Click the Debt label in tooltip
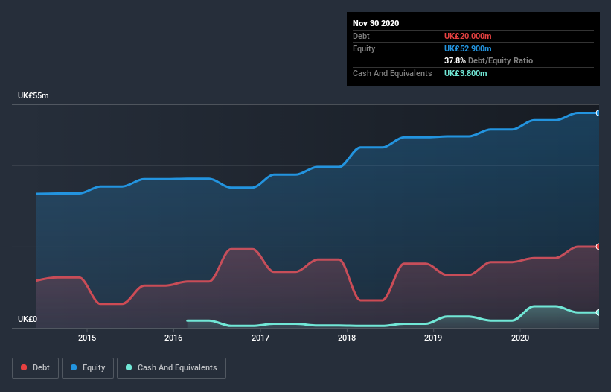Image resolution: width=611 pixels, height=392 pixels. 361,36
